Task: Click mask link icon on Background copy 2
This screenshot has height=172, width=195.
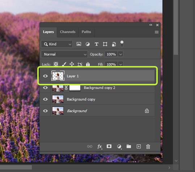Action: (x=66, y=88)
